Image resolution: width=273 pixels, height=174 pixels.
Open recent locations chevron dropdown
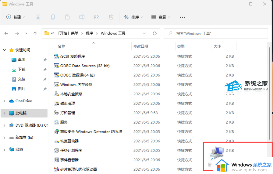(x=26, y=33)
